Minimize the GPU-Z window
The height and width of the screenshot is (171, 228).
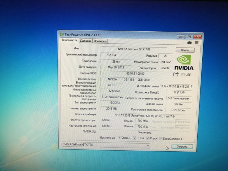pyautogui.click(x=181, y=37)
